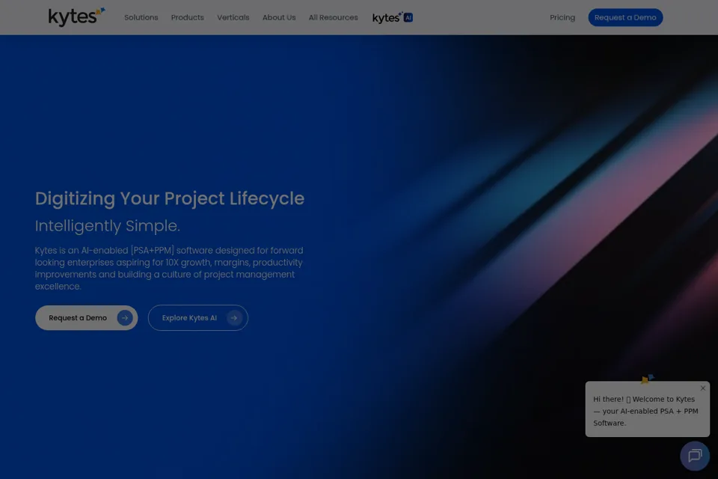Screen dimensions: 718x479
Task: Click the Kytes mascot icon above chat popup
Action: tap(648, 379)
